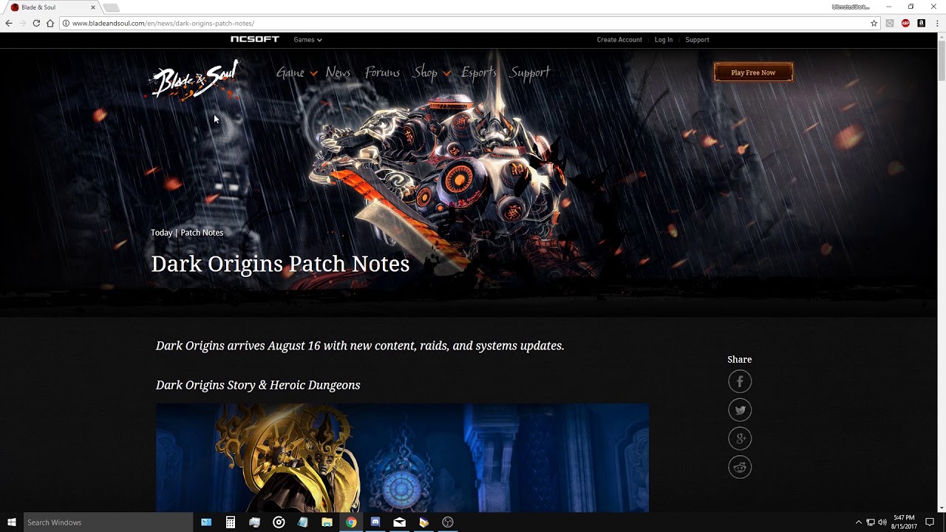Open the Mail app from the taskbar
The width and height of the screenshot is (946, 532).
point(399,522)
